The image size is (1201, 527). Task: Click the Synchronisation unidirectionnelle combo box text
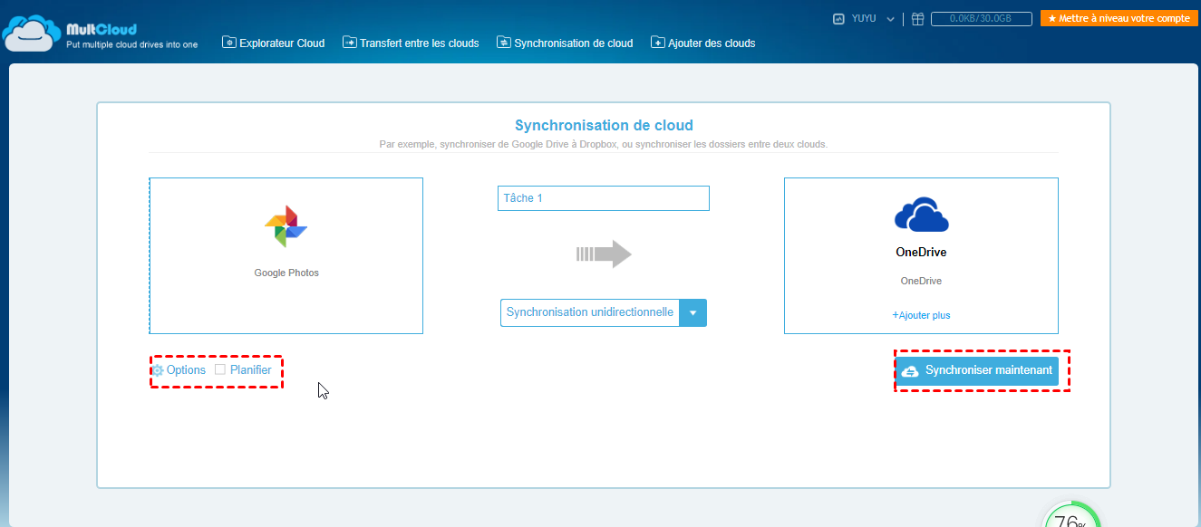click(x=590, y=312)
